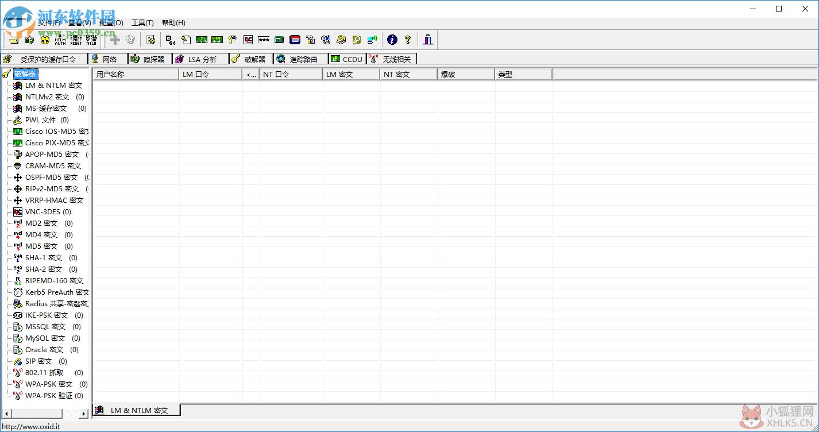
Task: Open the 文件(F) menu
Action: point(49,23)
